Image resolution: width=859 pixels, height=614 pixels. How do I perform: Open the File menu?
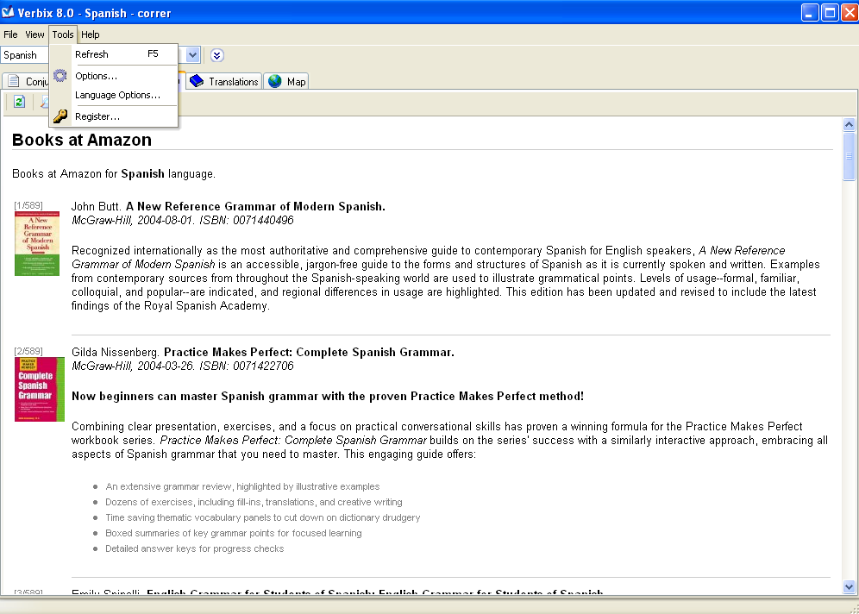pos(10,34)
